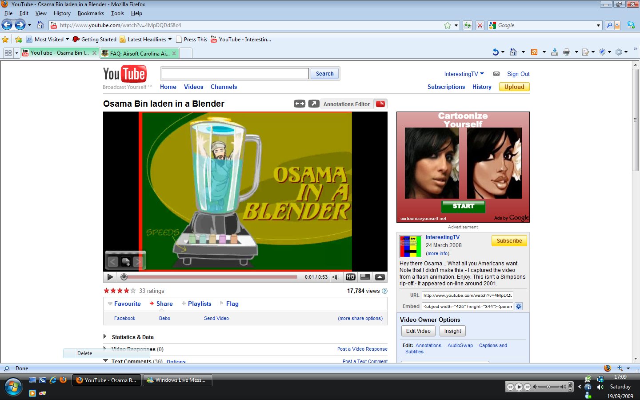Switch to FAQ: Airsoft Carolina tab

point(139,53)
